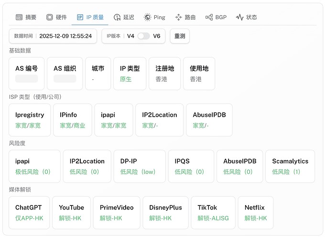Click the 风险度 section heading
The width and height of the screenshot is (326, 239).
[x=17, y=143]
